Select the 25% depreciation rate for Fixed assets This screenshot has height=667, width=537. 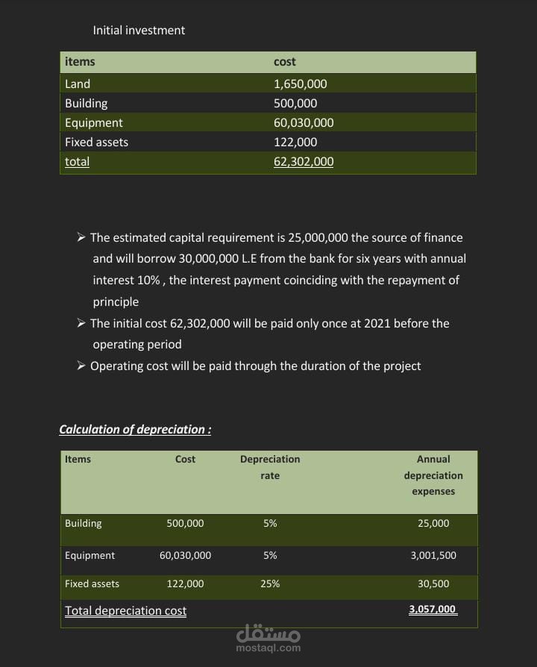coord(270,583)
